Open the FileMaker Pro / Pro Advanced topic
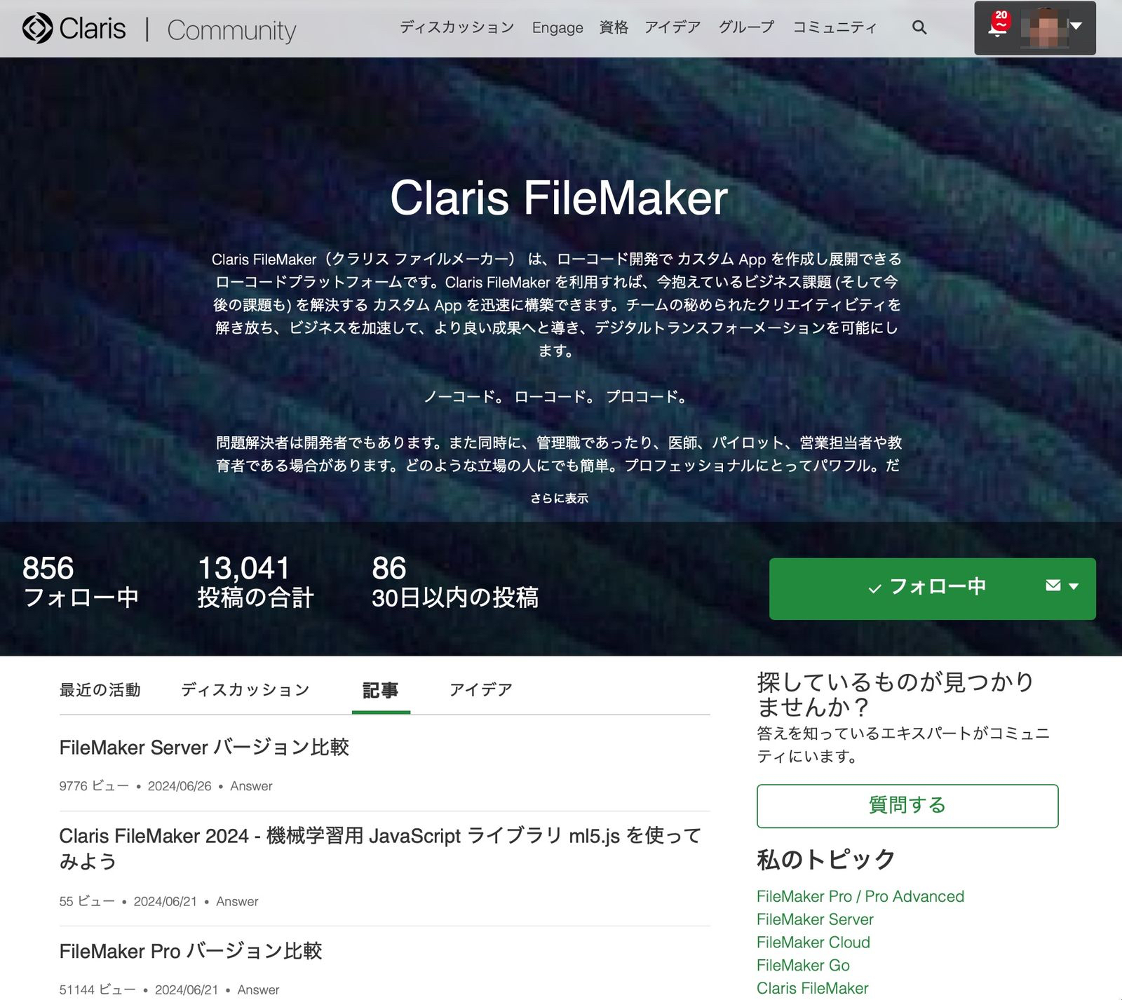The width and height of the screenshot is (1122, 1000). [860, 896]
